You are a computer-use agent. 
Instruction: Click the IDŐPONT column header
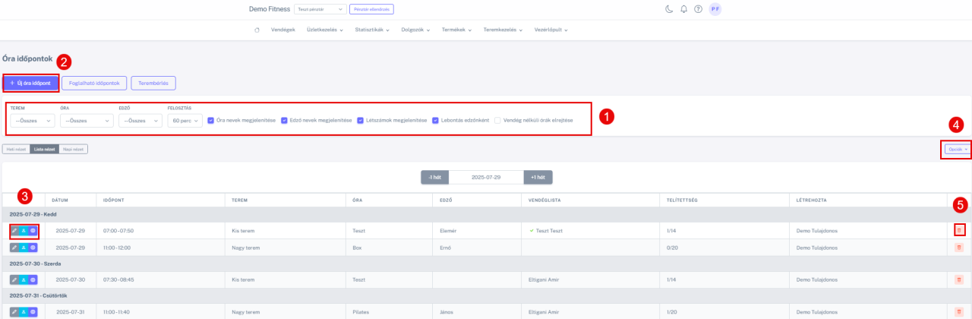[112, 200]
